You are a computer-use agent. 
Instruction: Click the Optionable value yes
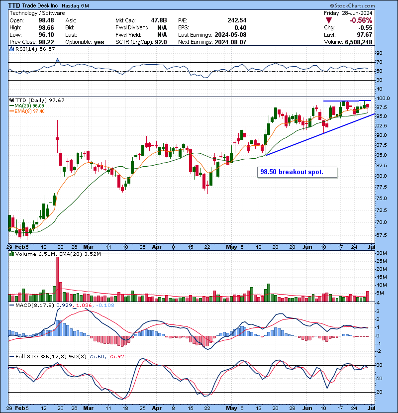(x=99, y=42)
